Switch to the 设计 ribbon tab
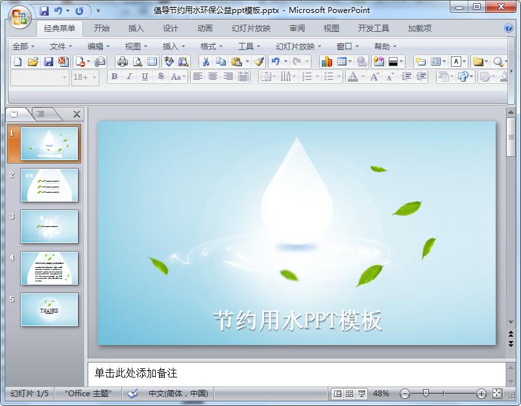 (x=171, y=28)
